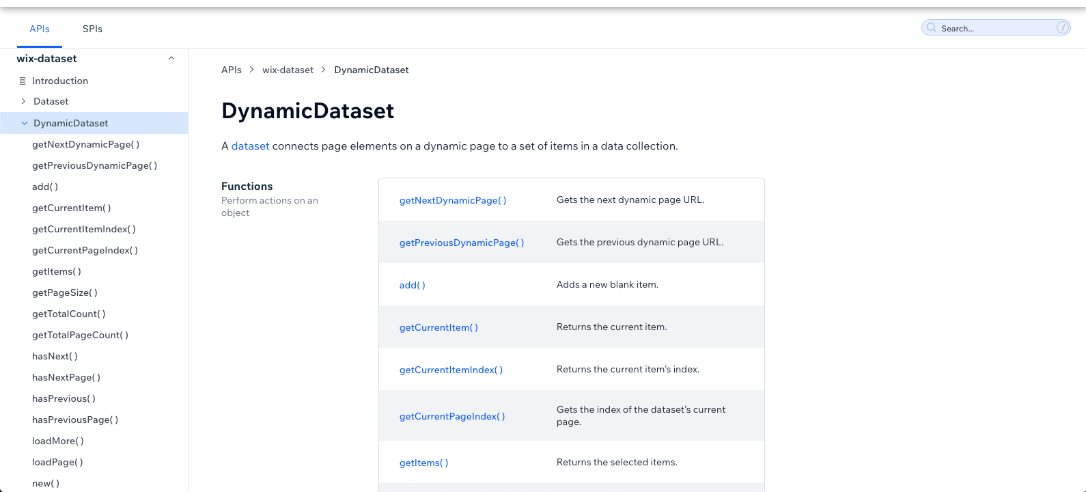Open the add() function link in table
Screen dimensions: 1086x492
coord(412,285)
